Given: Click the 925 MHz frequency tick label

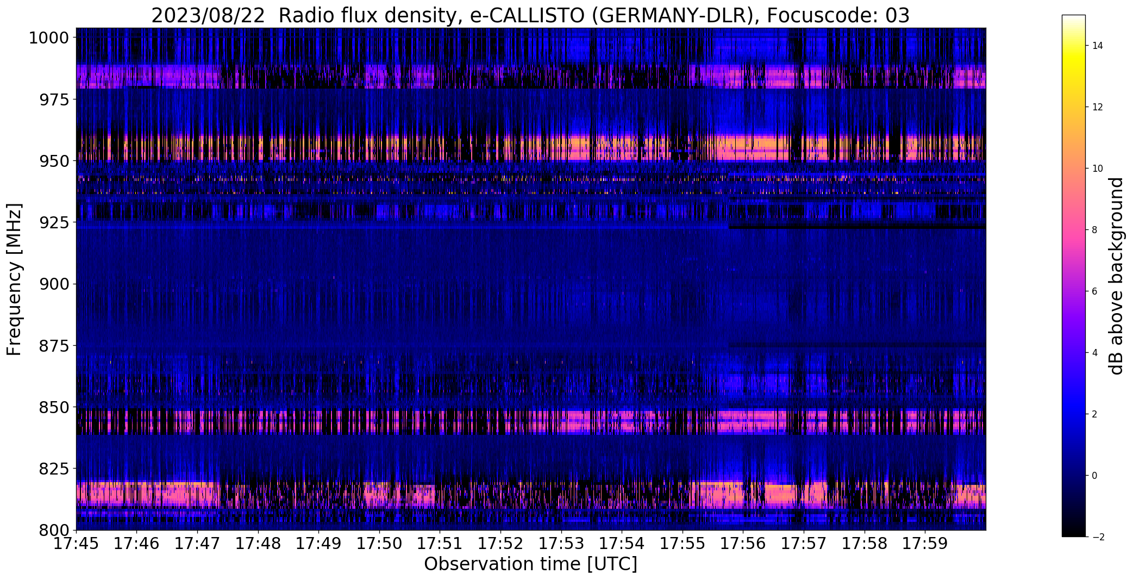Looking at the screenshot, I should (x=54, y=222).
